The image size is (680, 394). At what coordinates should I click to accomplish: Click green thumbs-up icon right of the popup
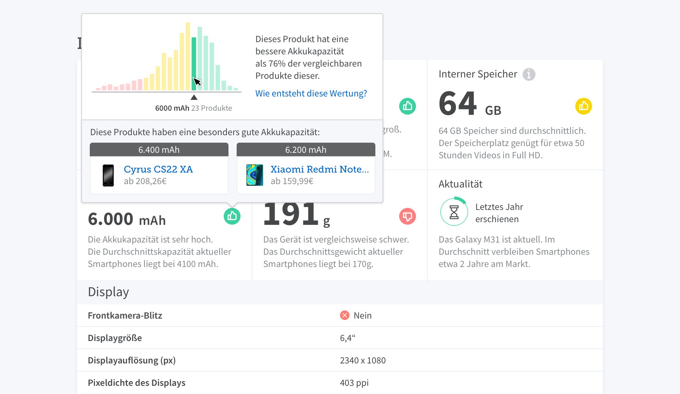coord(407,106)
